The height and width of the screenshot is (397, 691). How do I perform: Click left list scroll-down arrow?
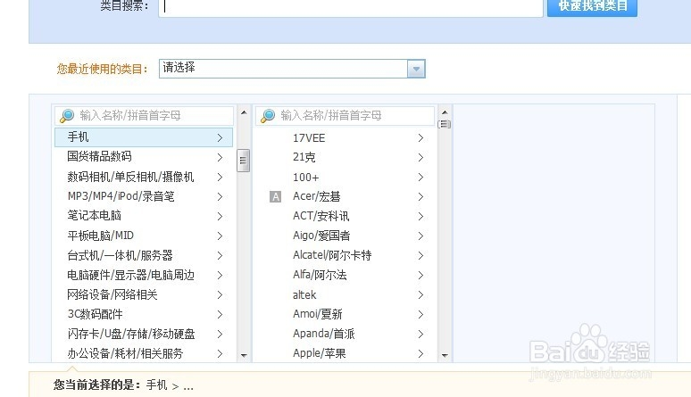click(x=244, y=355)
